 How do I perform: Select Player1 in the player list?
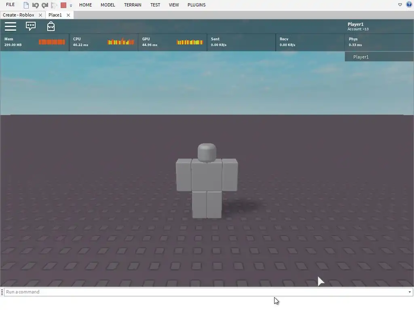point(379,57)
